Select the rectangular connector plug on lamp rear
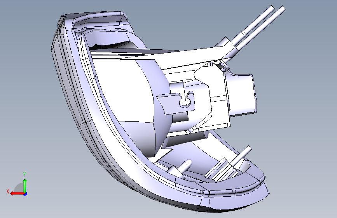Viewport: 337px width, 218px height. coord(241,94)
